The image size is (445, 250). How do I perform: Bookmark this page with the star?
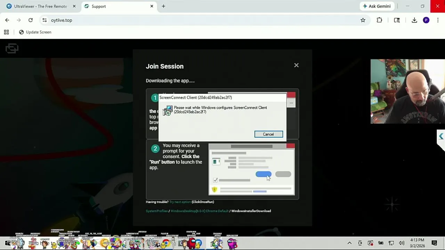363,20
